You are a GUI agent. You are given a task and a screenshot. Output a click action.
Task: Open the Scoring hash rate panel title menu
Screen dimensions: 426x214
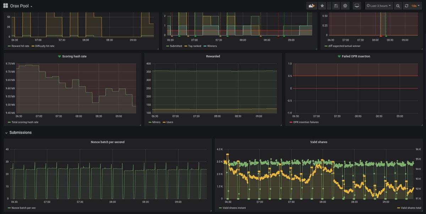pos(74,56)
